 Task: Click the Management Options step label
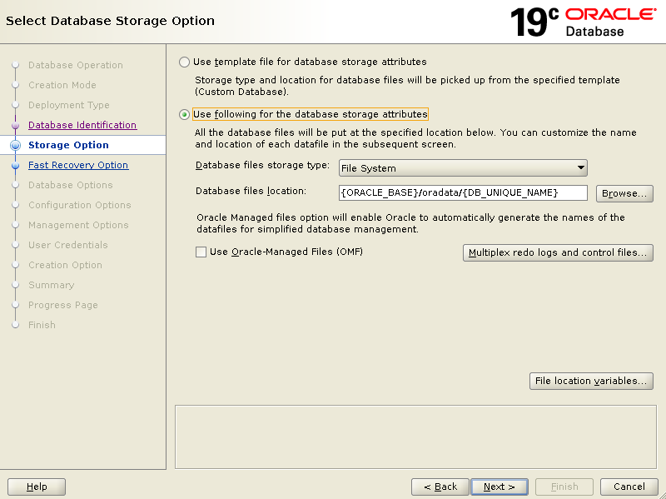tap(78, 225)
